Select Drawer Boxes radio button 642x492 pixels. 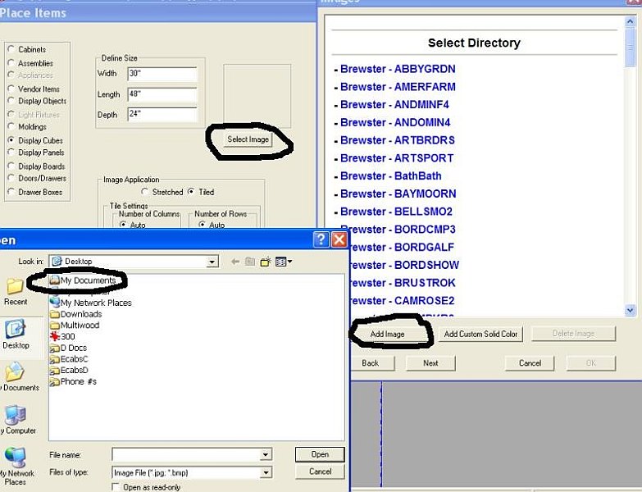click(11, 192)
